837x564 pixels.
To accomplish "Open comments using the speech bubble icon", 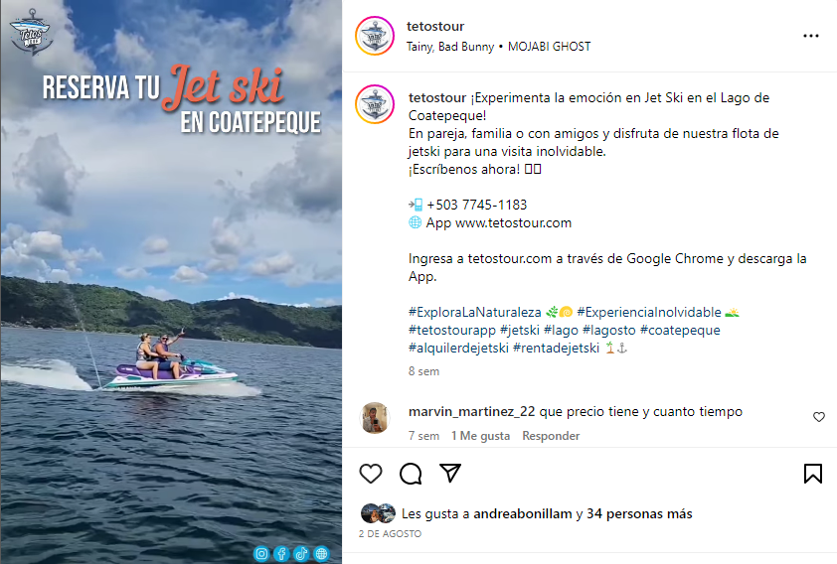I will (411, 474).
